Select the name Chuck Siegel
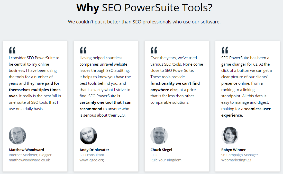 pyautogui.click(x=161, y=150)
